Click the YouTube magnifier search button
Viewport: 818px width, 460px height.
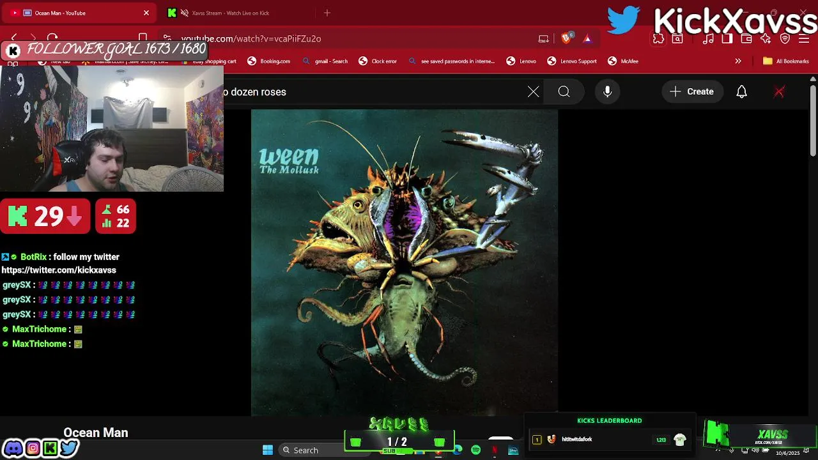click(x=564, y=92)
